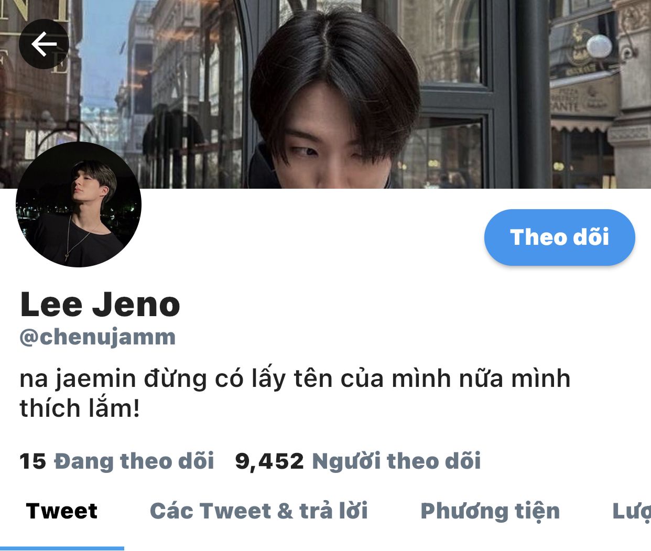Click the label Người theo dõi
The image size is (651, 551).
point(396,461)
